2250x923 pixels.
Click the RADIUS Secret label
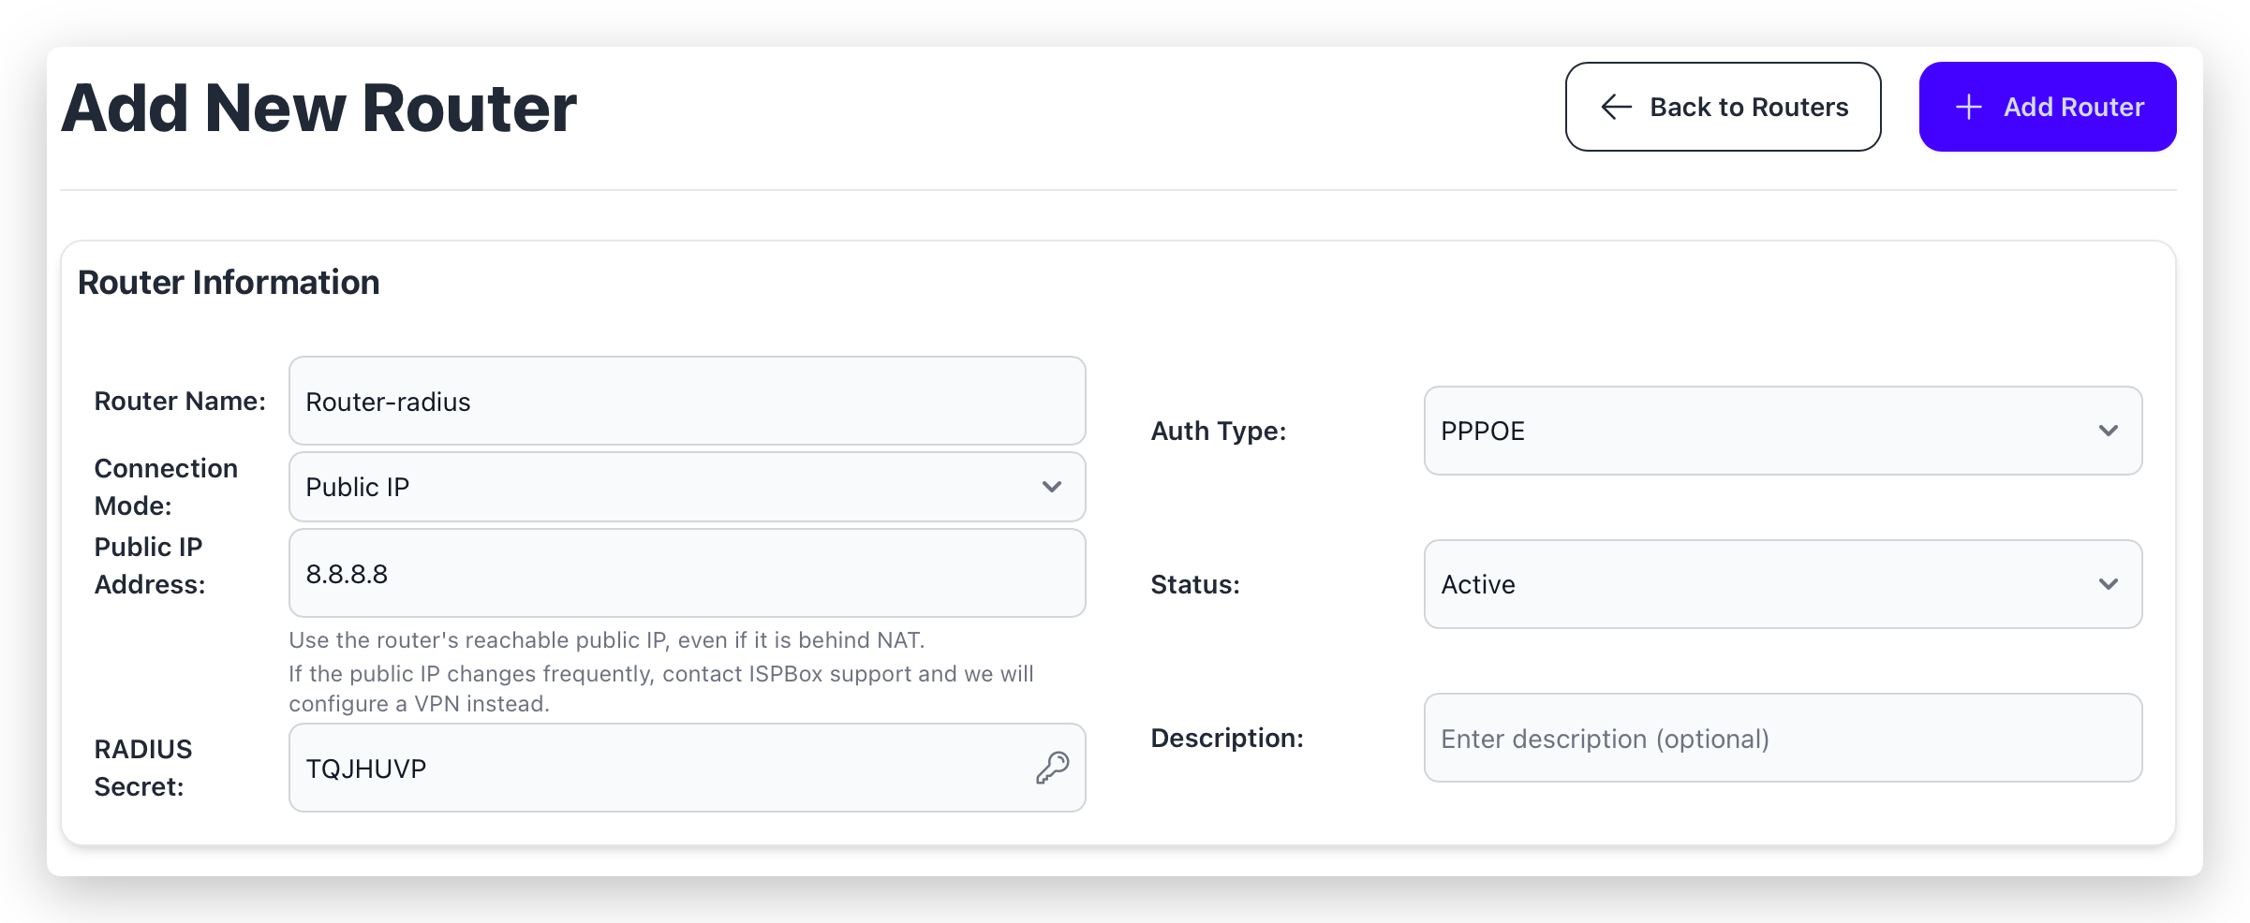tap(142, 768)
